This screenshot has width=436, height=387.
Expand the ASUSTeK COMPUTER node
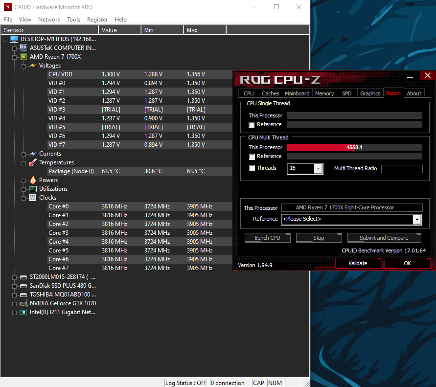click(x=15, y=48)
